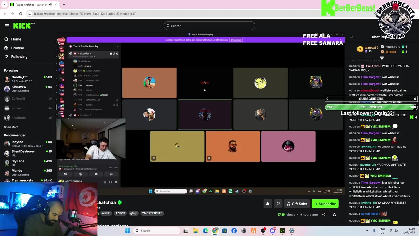Open ZaNoUNi offline channel
This screenshot has height=236, width=419.
[28, 98]
